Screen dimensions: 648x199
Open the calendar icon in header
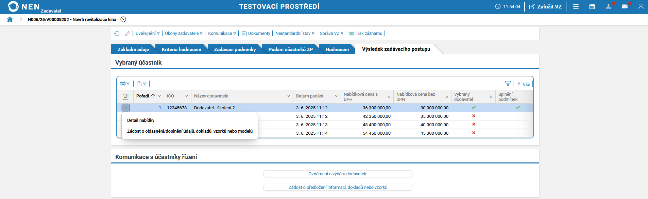[x=592, y=6]
